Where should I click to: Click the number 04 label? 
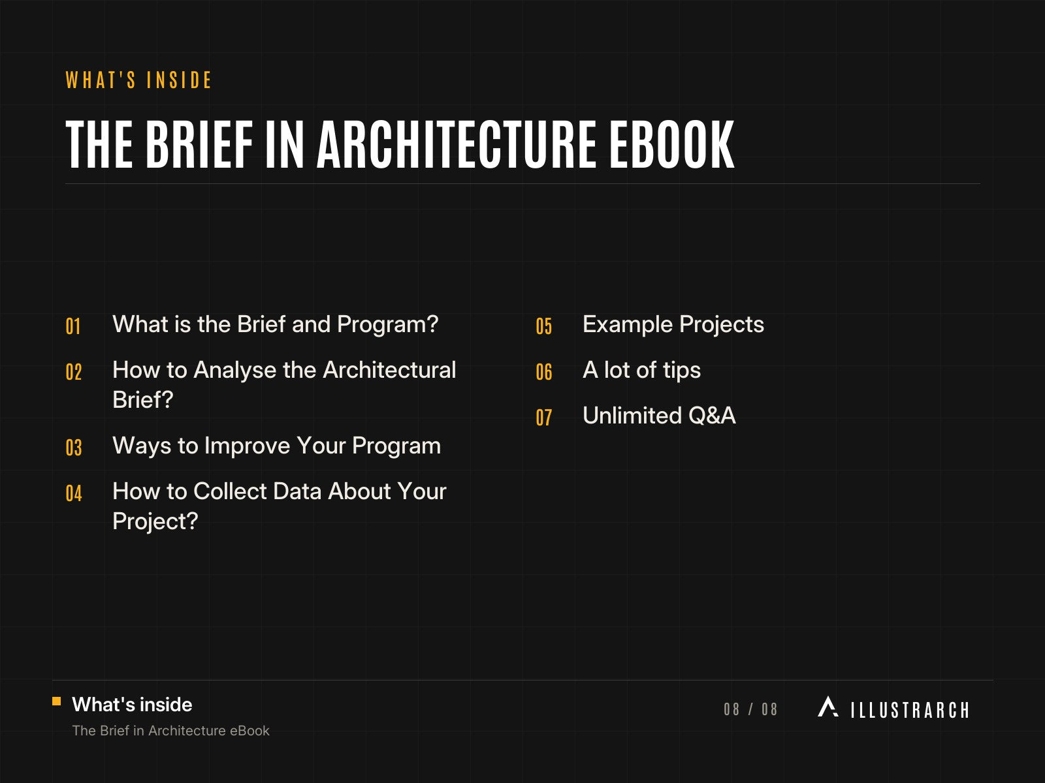[74, 493]
